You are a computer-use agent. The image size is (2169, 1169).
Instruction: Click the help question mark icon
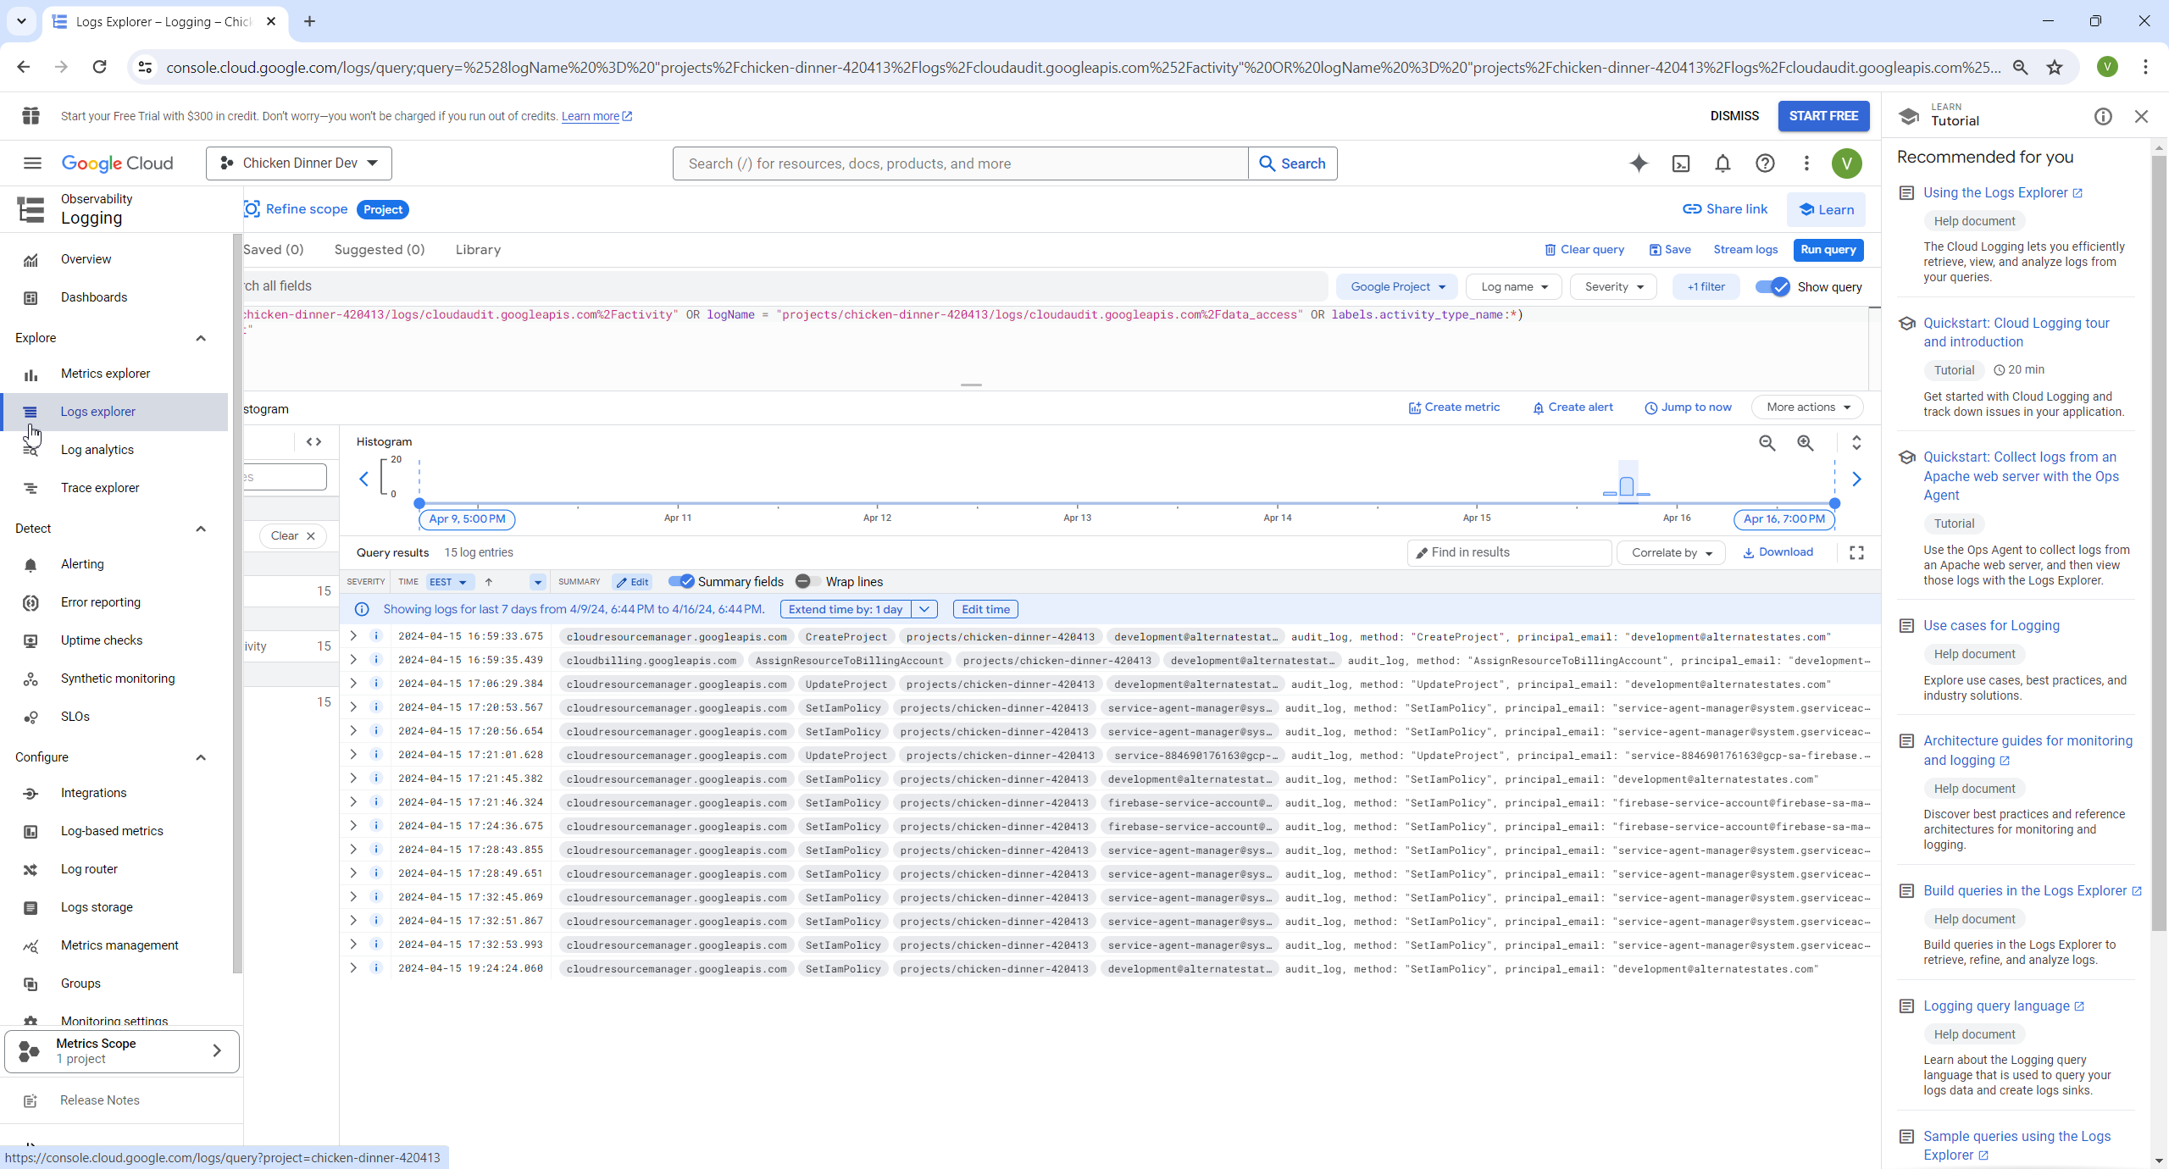(1765, 163)
